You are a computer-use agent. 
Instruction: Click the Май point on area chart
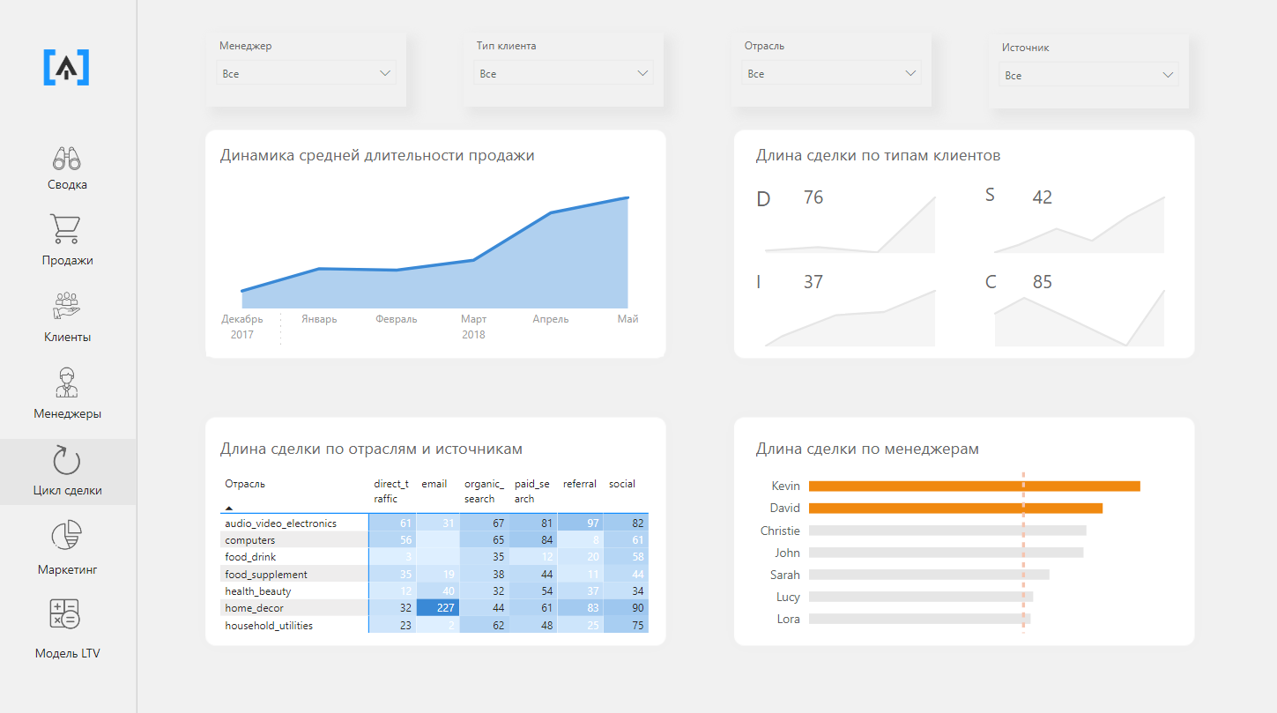pos(627,198)
